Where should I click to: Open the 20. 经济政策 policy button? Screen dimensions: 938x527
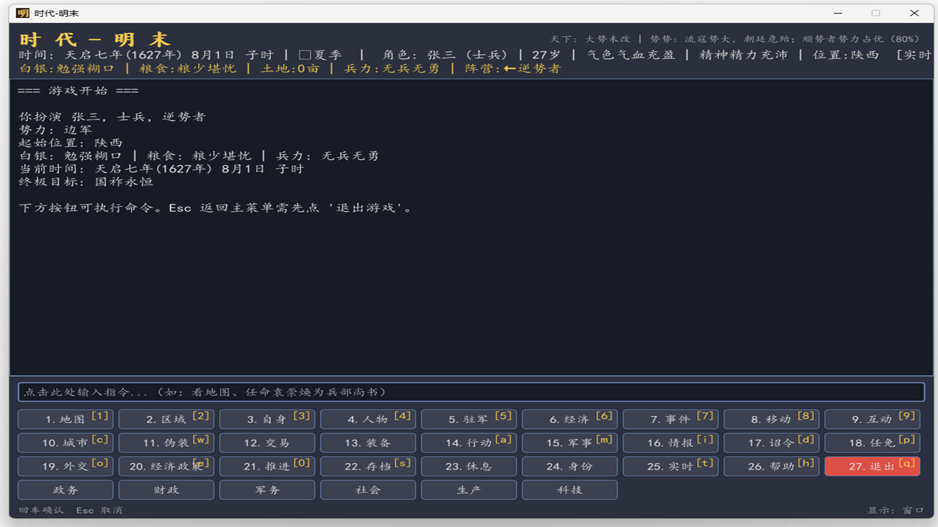(166, 466)
